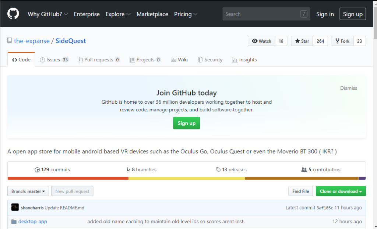Screen dimensions: 377x229
Task: Switch to the Pull requests tab
Action: point(99,60)
